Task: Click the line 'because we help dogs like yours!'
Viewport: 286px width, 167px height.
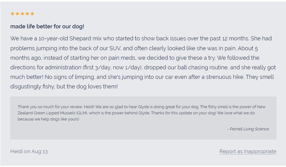Action: [x=48, y=119]
